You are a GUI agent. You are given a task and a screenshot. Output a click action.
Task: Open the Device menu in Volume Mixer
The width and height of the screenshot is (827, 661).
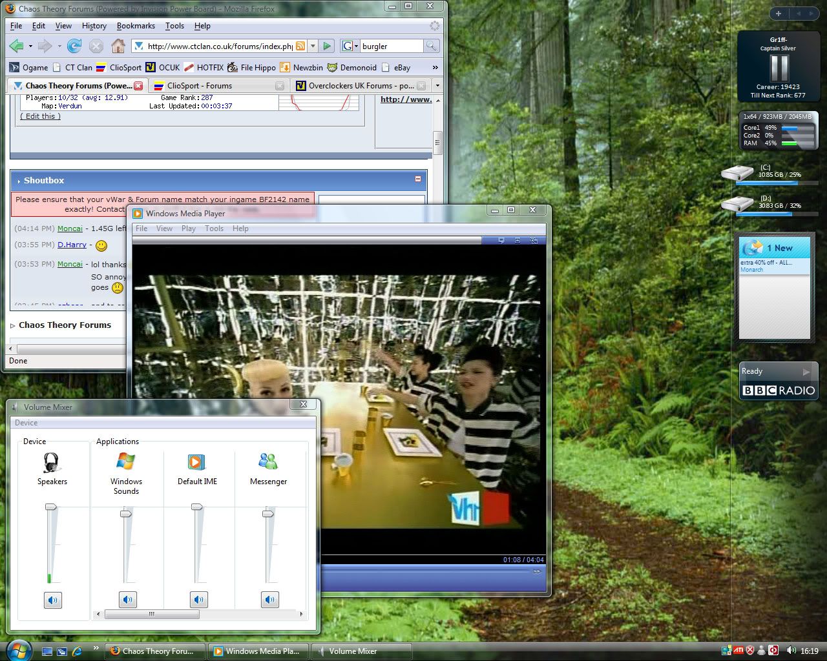26,423
